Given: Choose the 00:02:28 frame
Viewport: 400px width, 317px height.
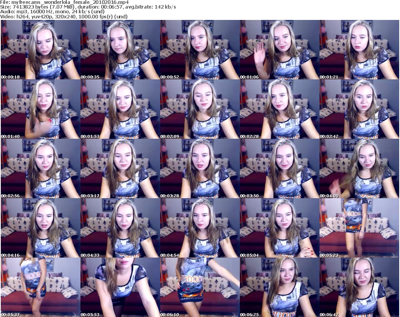Looking at the screenshot, I should click(x=279, y=109).
